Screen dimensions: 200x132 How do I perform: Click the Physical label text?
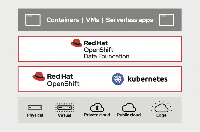point(35,115)
